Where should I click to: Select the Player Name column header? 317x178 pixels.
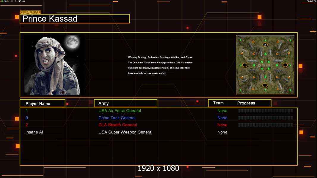coord(43,104)
